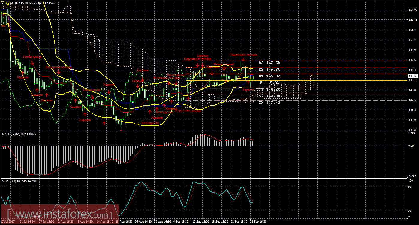The height and width of the screenshot is (225, 419).
Task: Click 148.90 on the price axis
Action: point(413,50)
